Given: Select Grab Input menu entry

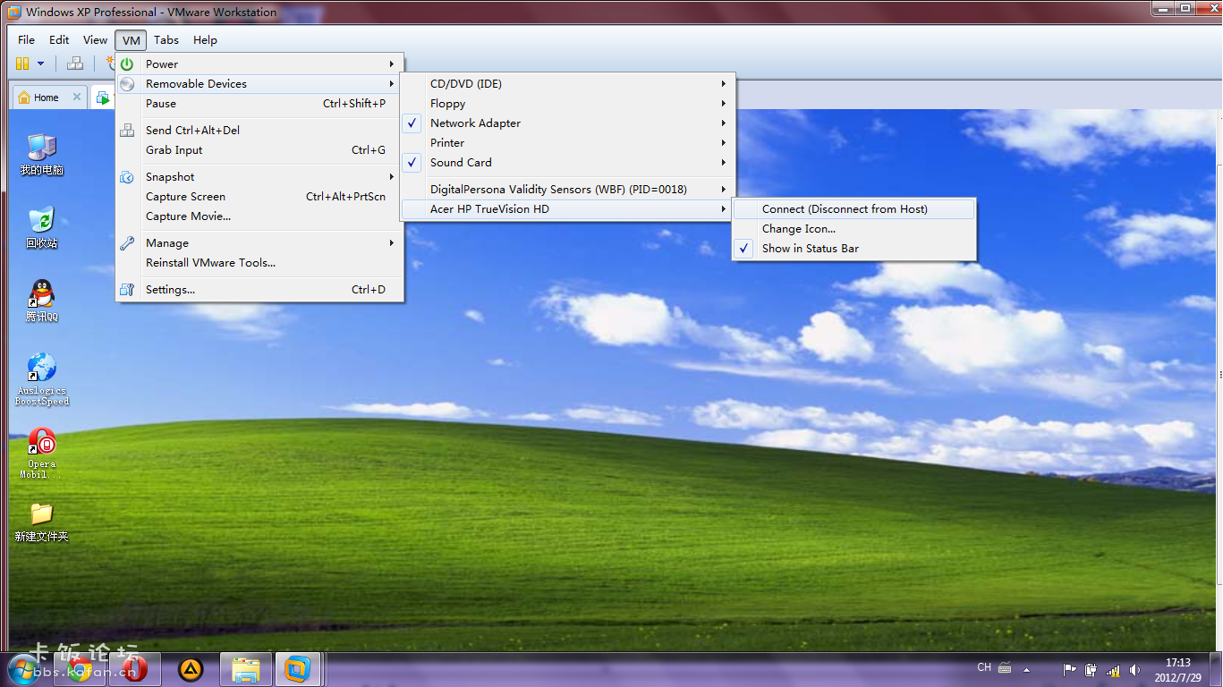Looking at the screenshot, I should [259, 150].
